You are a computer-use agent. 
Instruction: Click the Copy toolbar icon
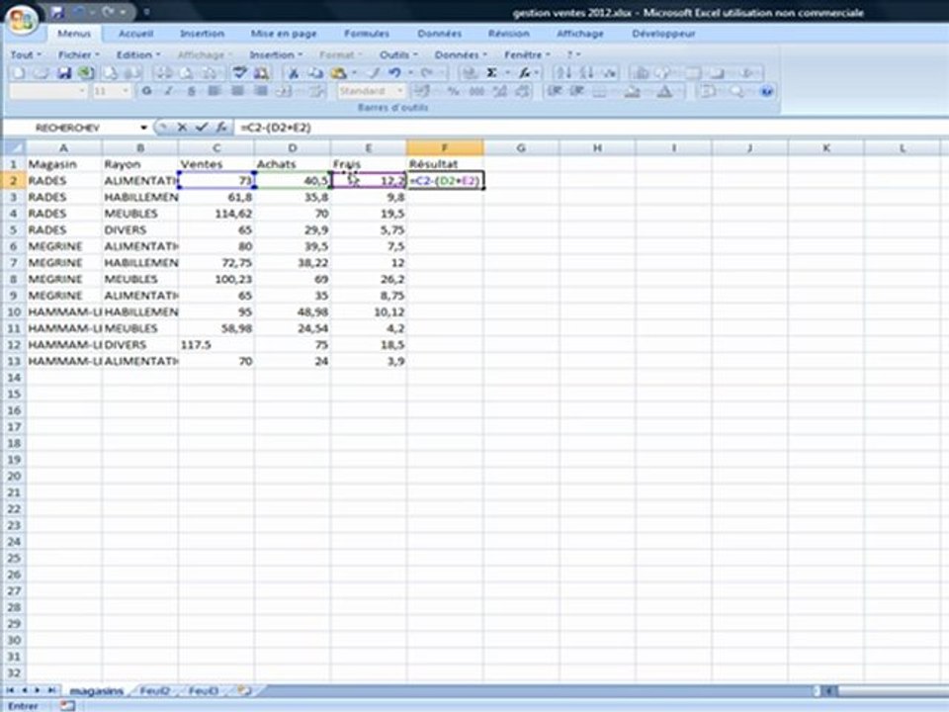(x=315, y=73)
